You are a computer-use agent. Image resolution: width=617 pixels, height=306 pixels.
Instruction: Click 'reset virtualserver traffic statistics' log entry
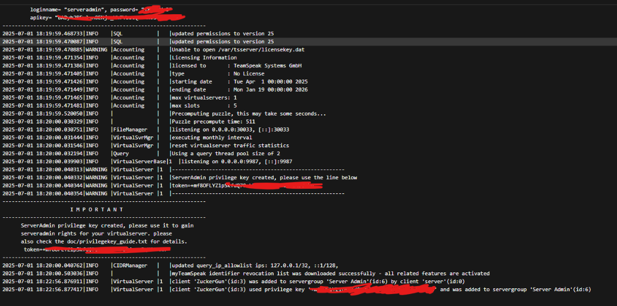click(230, 146)
